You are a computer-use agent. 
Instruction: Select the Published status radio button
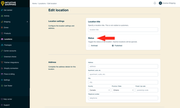(113, 46)
